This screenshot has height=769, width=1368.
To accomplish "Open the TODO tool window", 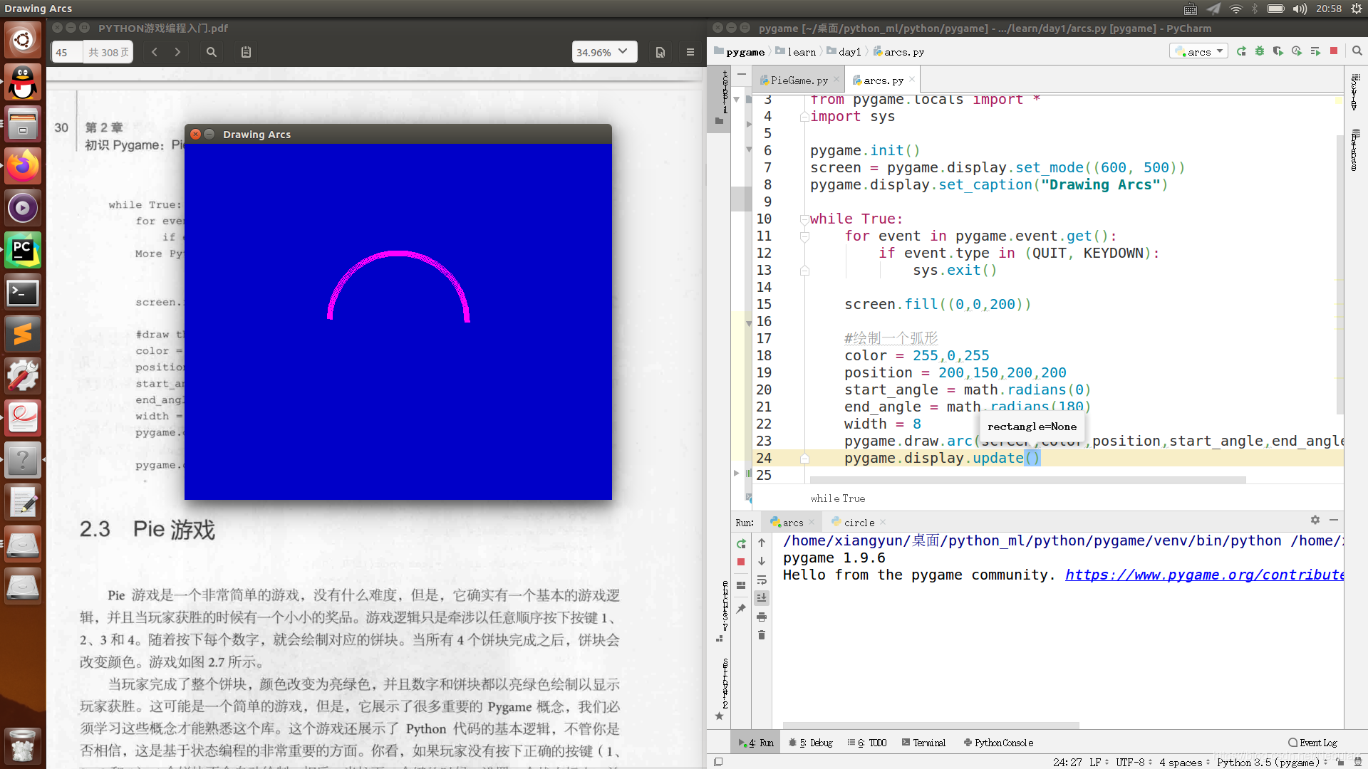I will (x=867, y=743).
